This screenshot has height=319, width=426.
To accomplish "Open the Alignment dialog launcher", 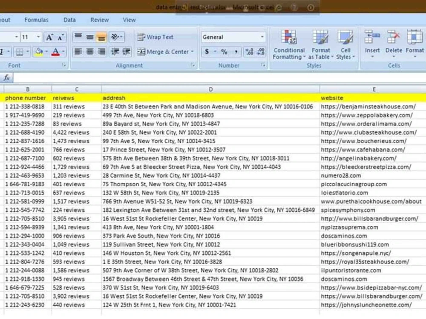I will 193,65.
